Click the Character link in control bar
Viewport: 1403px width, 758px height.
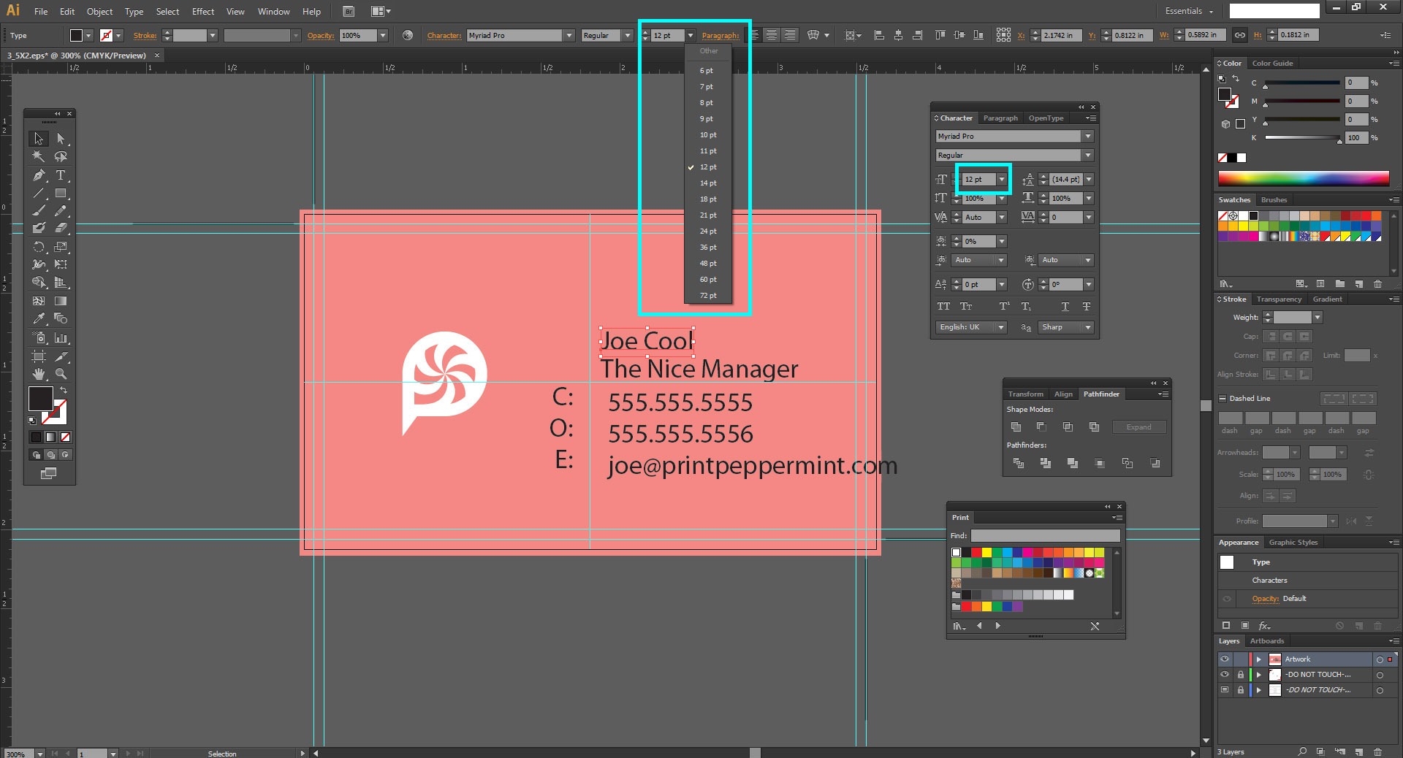tap(444, 35)
